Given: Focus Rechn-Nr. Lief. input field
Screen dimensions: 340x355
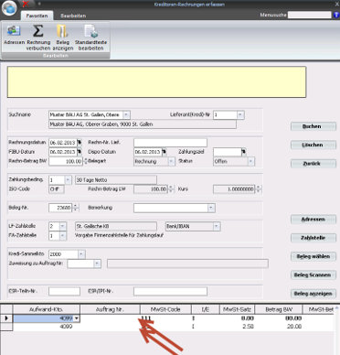Looking at the screenshot, I should [x=170, y=143].
